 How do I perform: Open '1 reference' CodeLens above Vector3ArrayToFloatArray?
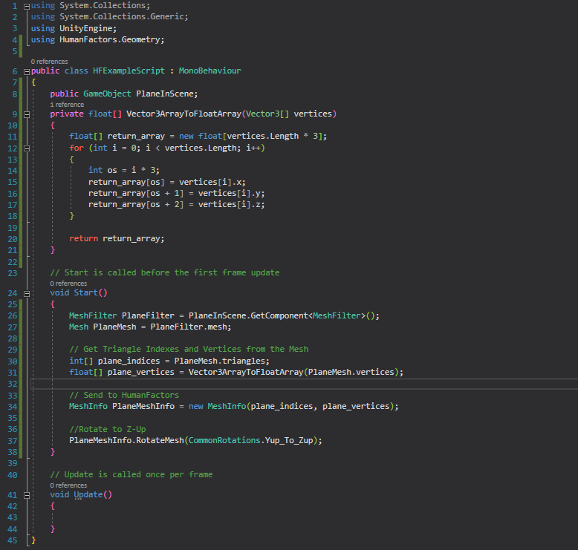pyautogui.click(x=67, y=105)
